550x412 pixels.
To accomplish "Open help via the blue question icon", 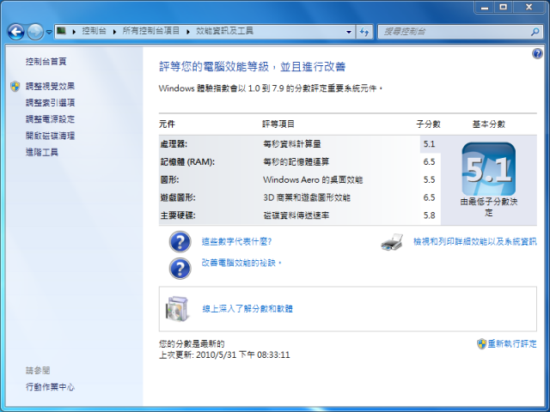I will coord(537,53).
